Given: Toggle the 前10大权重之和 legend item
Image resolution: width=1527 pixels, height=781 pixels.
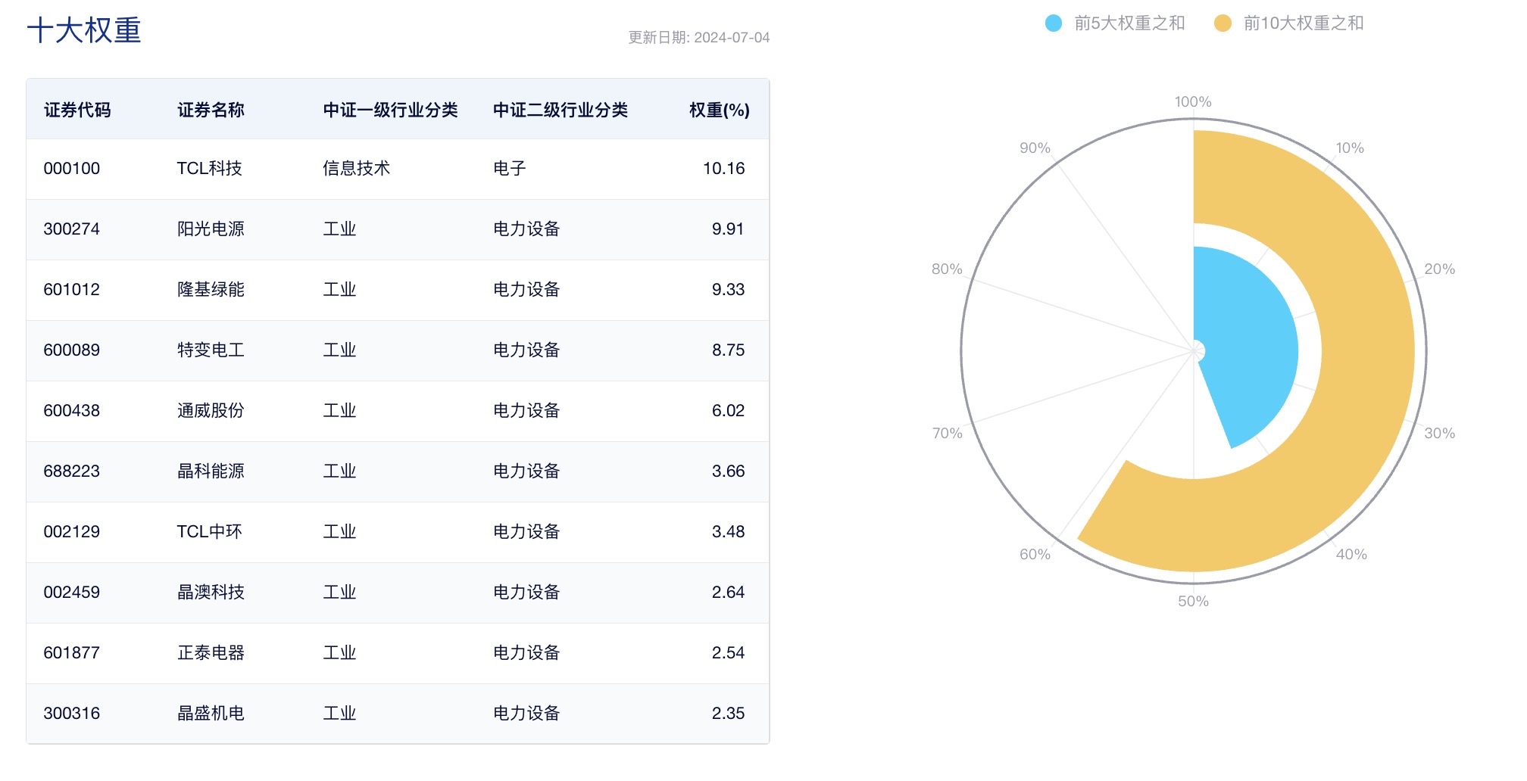Looking at the screenshot, I should tap(1288, 23).
